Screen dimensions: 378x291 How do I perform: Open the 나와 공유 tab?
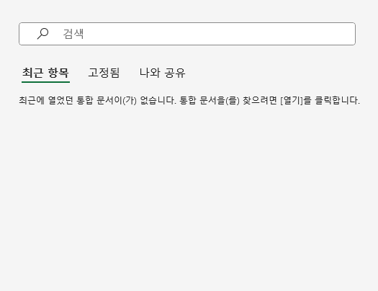point(163,73)
